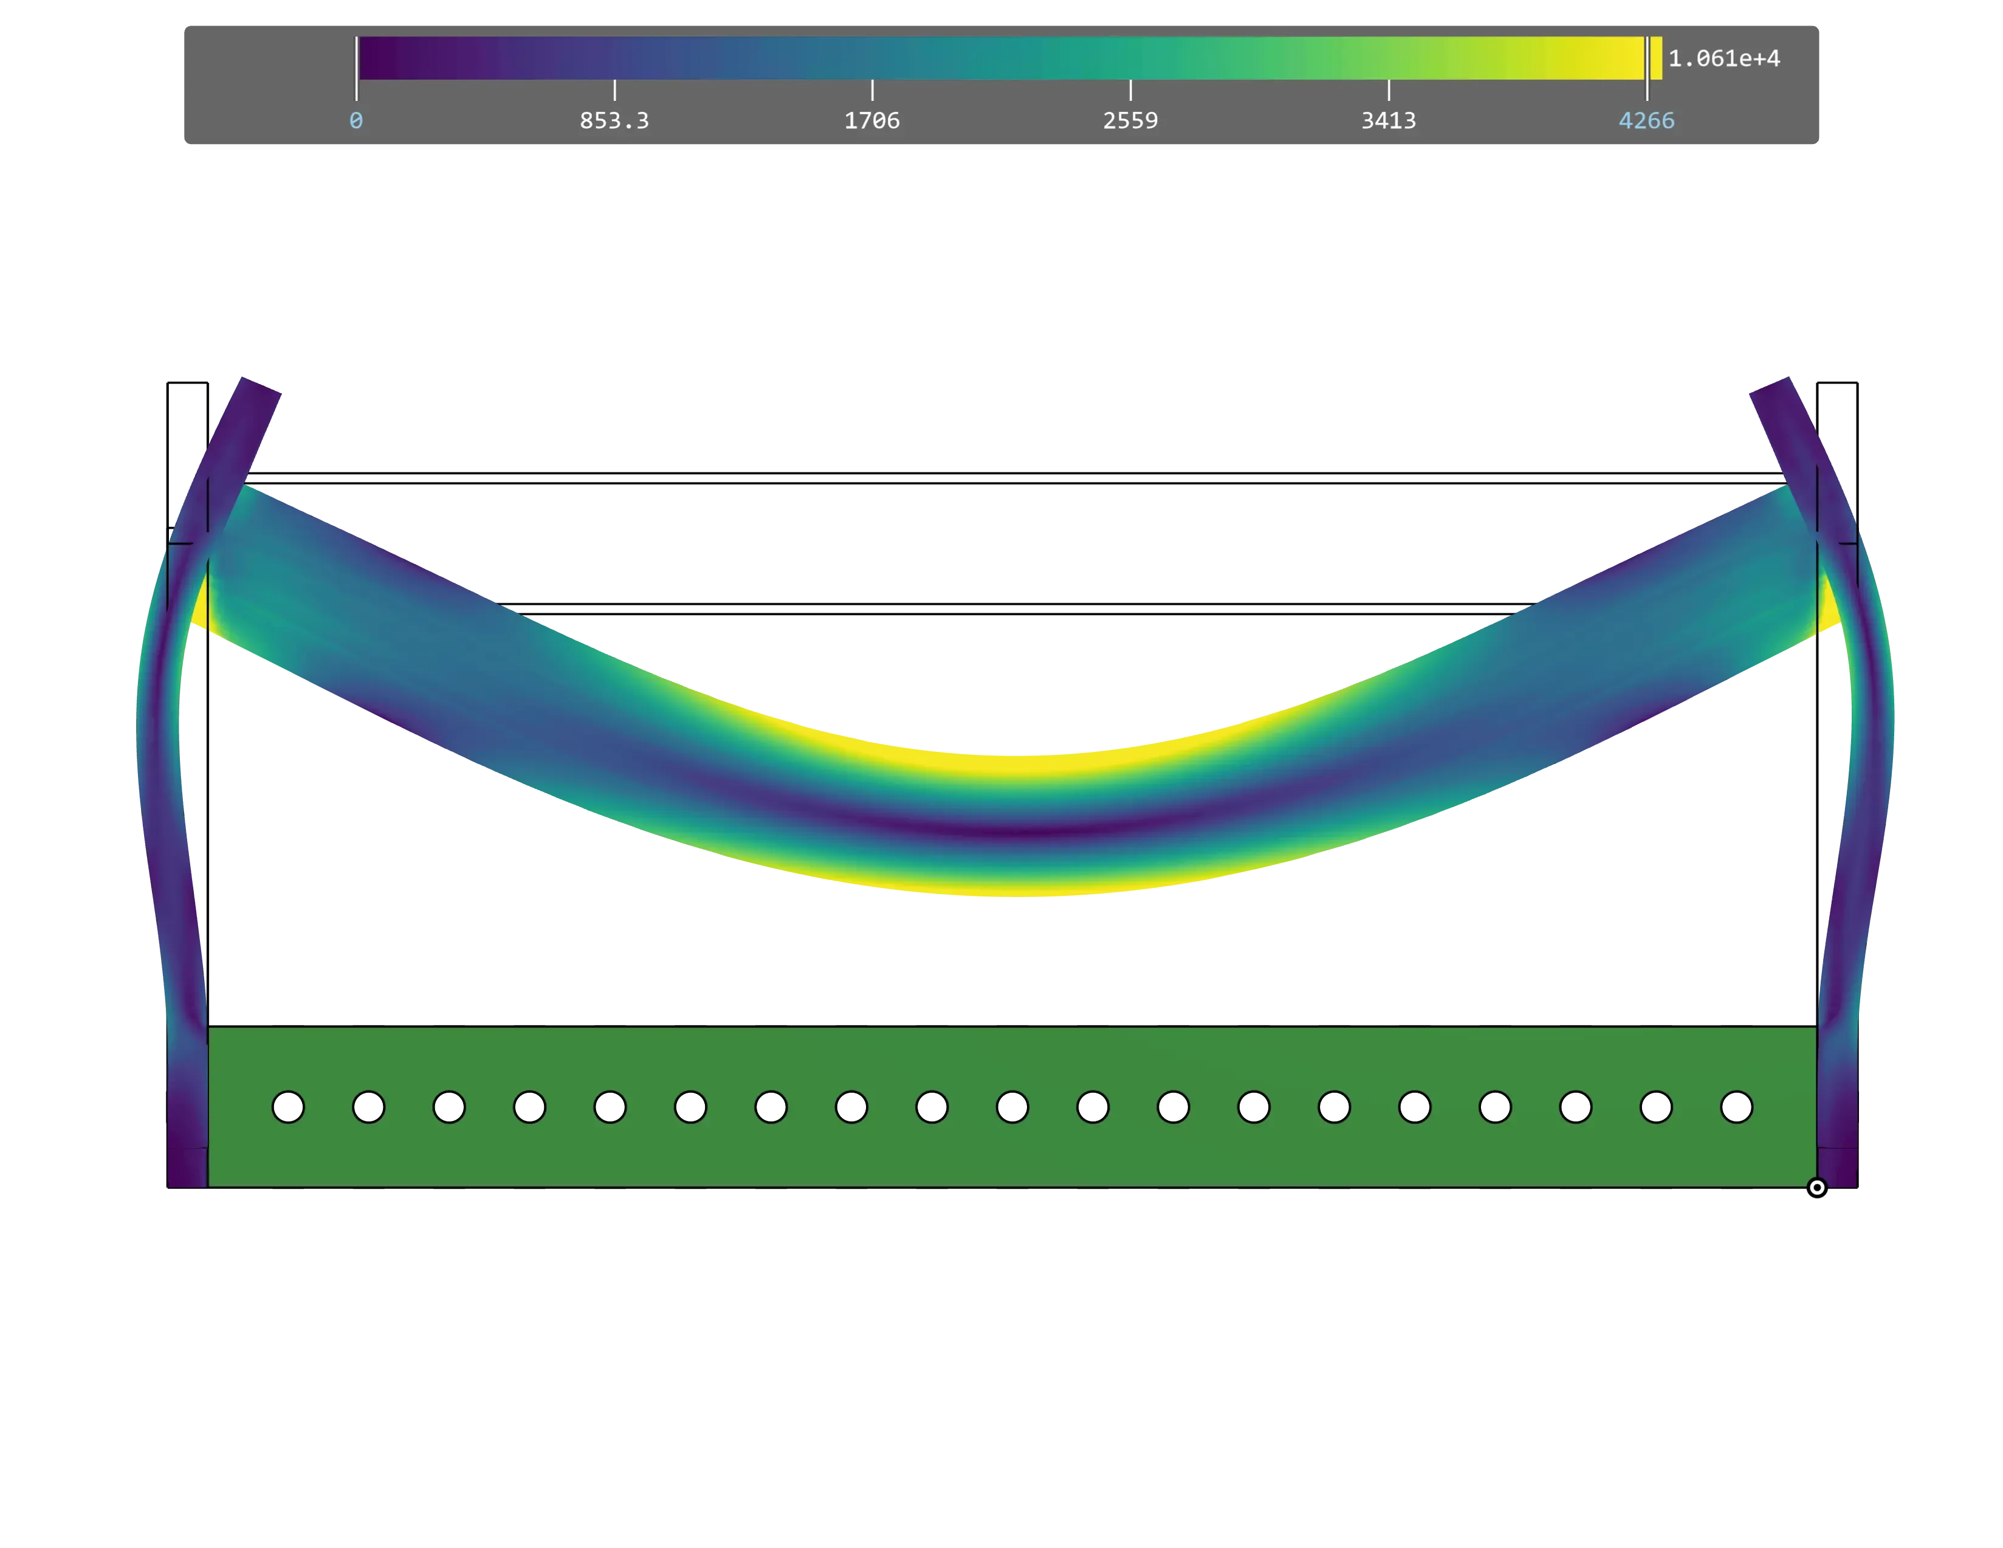Click the blue 0 tick label
2003x1548 pixels.
pyautogui.click(x=355, y=119)
